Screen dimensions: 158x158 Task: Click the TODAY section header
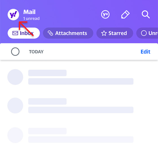(x=36, y=52)
